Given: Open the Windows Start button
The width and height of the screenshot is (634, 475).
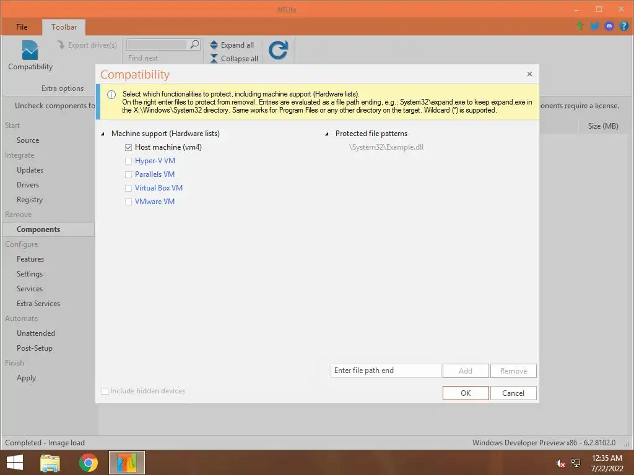Looking at the screenshot, I should pyautogui.click(x=15, y=463).
